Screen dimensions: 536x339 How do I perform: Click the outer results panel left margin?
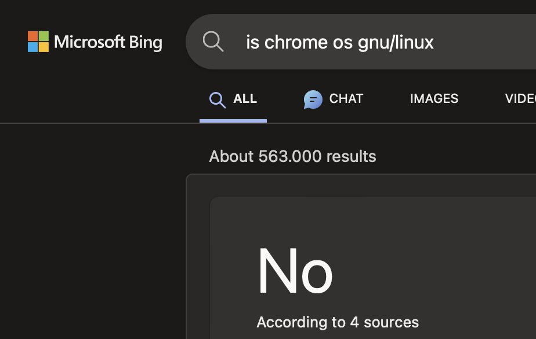coord(198,260)
